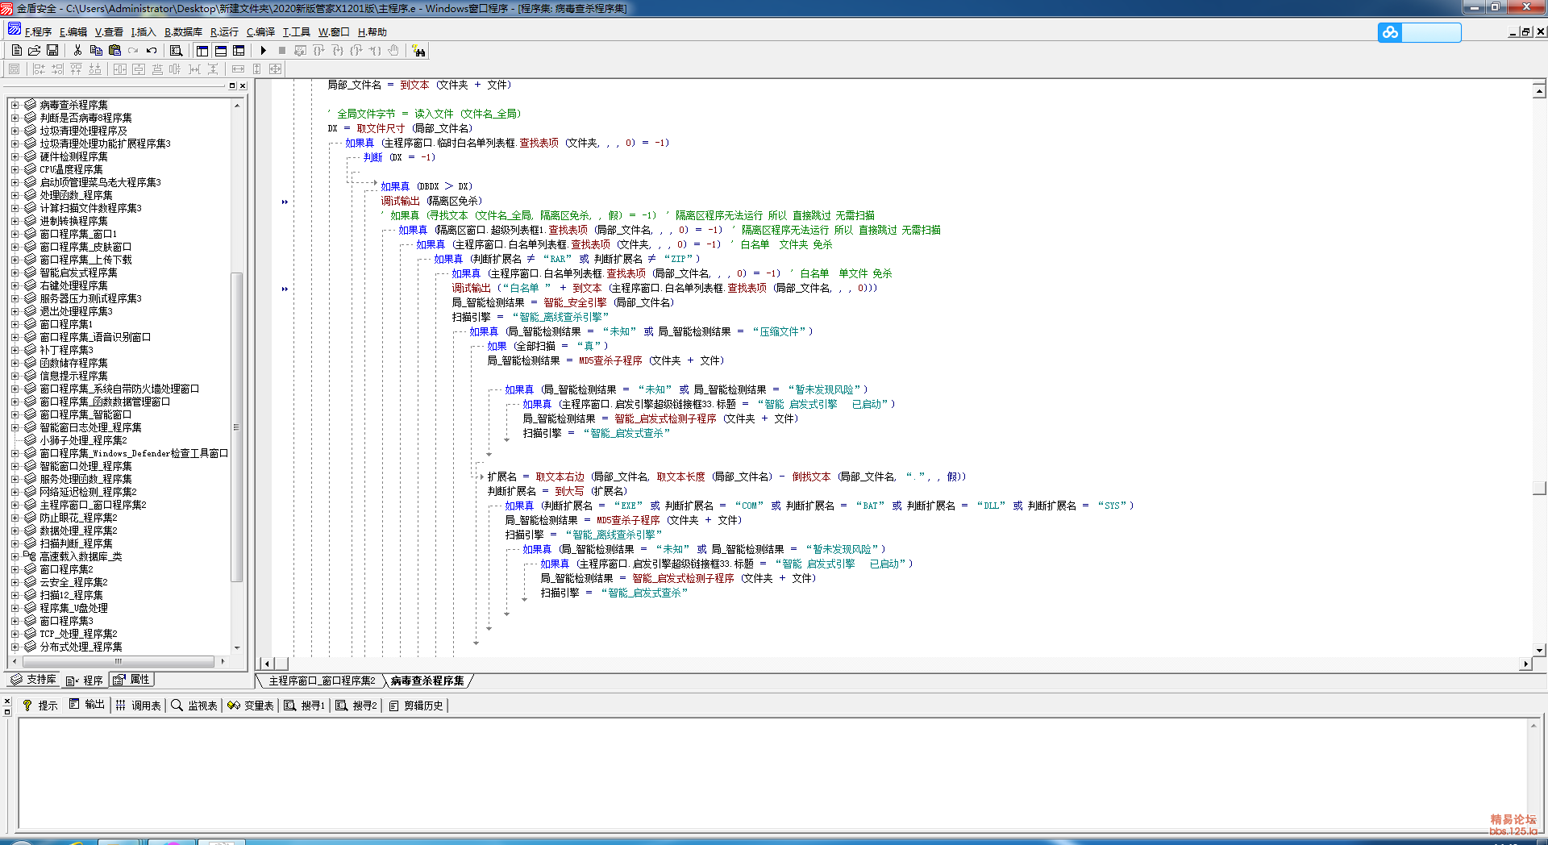The width and height of the screenshot is (1548, 845).
Task: Click the horizontal spacing equalize icon
Action: tap(194, 69)
